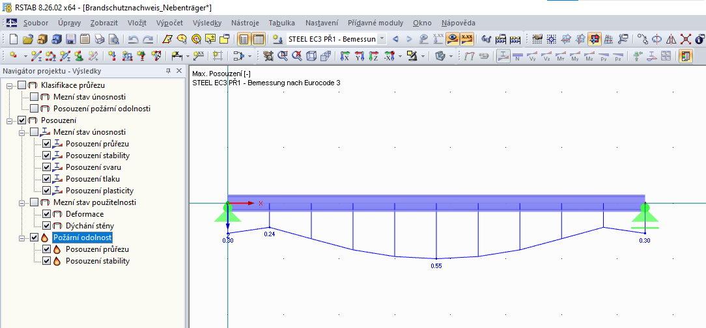The height and width of the screenshot is (328, 706).
Task: Toggle Deformace checkbox
Action: [46, 213]
